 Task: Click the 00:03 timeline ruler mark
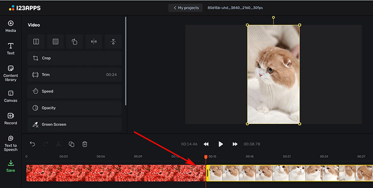(x=63, y=156)
